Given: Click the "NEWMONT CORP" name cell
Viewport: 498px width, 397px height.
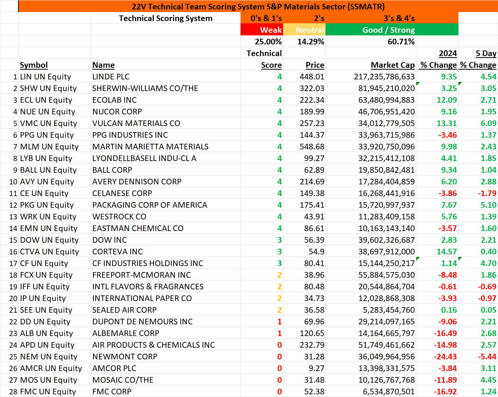Looking at the screenshot, I should [x=166, y=356].
